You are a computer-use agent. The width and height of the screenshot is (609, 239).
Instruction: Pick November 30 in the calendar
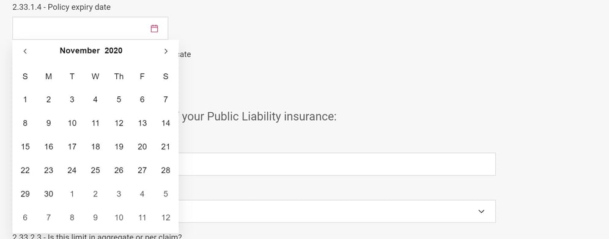(48, 194)
